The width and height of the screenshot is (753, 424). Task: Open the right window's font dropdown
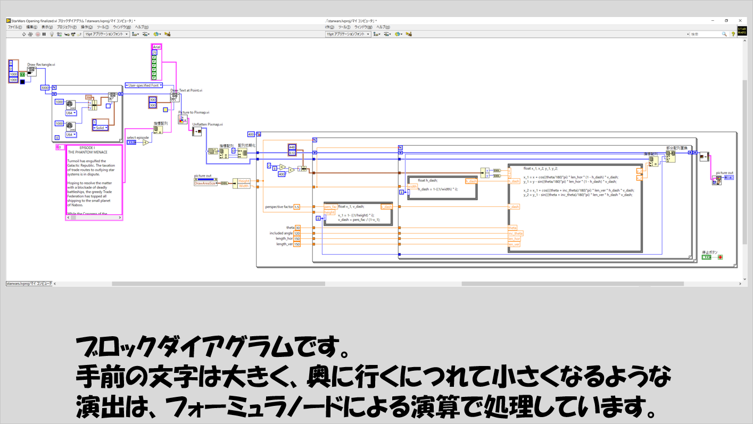point(348,34)
